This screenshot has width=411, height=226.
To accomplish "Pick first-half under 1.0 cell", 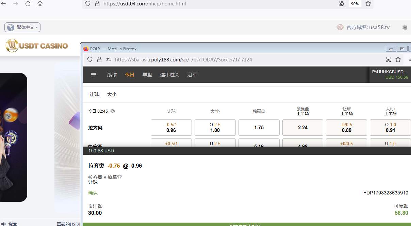I will point(390,143).
